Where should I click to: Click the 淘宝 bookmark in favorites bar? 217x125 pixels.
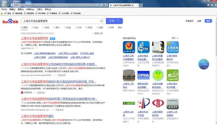(x=7, y=14)
